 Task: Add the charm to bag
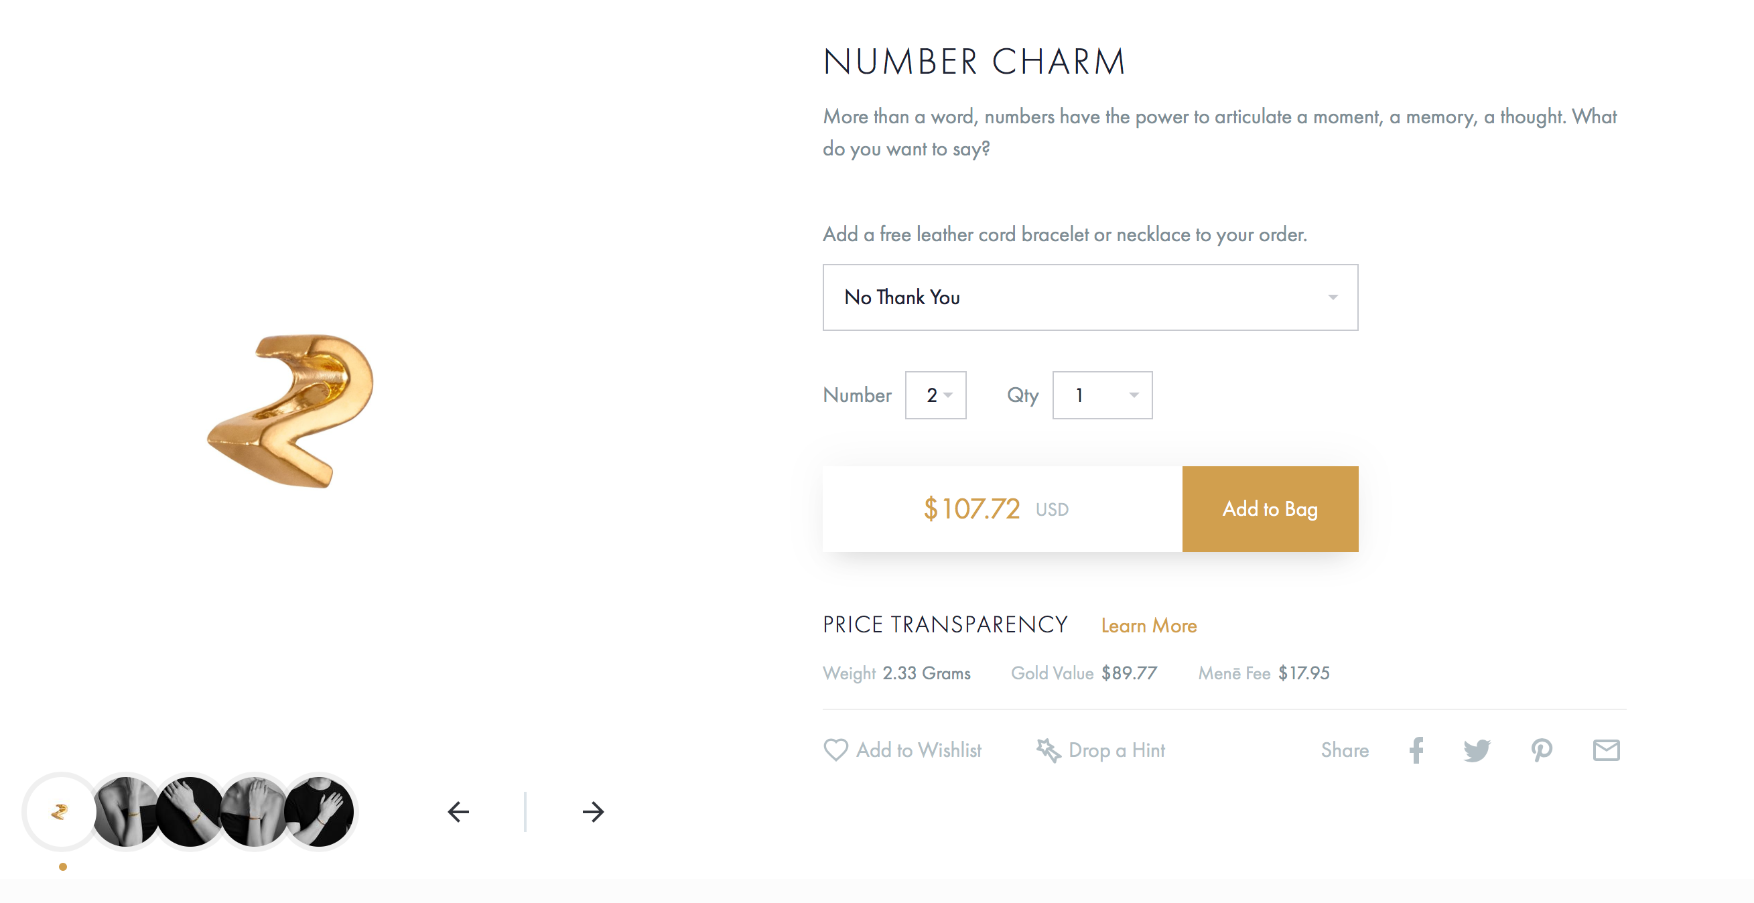[1270, 508]
